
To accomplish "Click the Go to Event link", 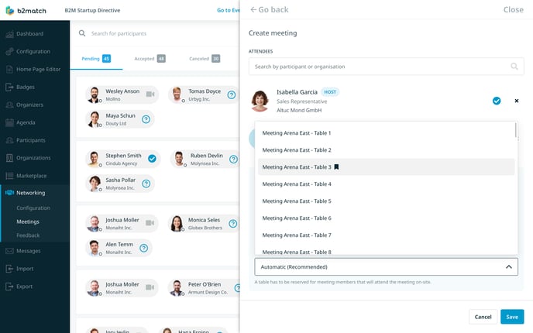I will pyautogui.click(x=229, y=10).
